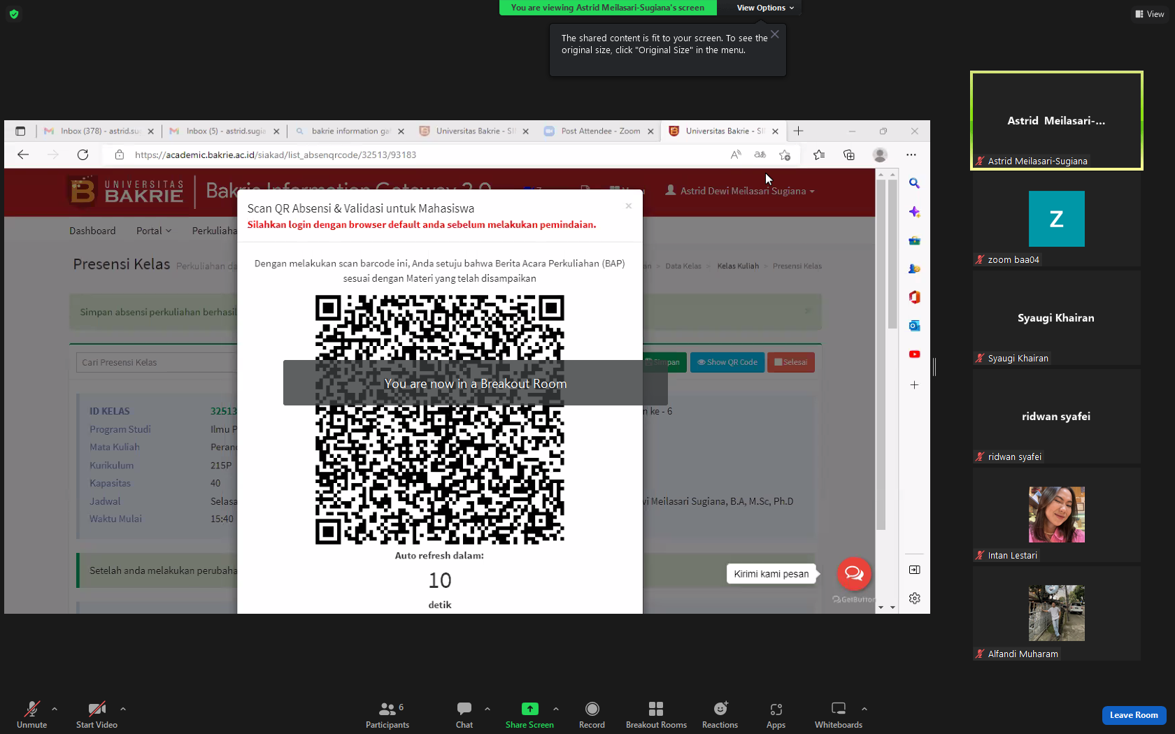
Task: Open sidebar settings gear
Action: (914, 598)
